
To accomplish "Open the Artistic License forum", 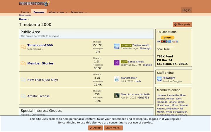I will click(38, 96).
